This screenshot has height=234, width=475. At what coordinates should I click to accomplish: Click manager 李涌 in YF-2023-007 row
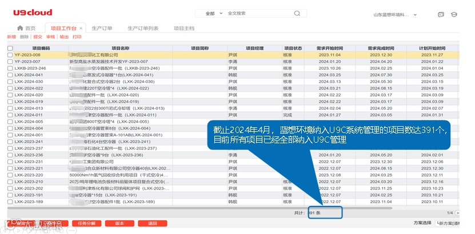click(x=233, y=62)
